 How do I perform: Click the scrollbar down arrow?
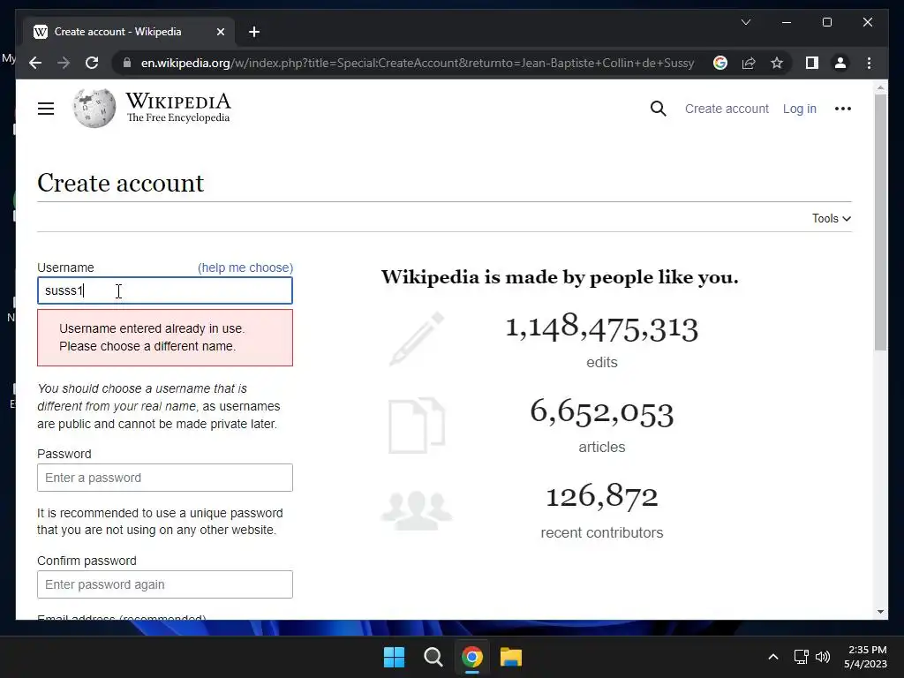point(880,612)
